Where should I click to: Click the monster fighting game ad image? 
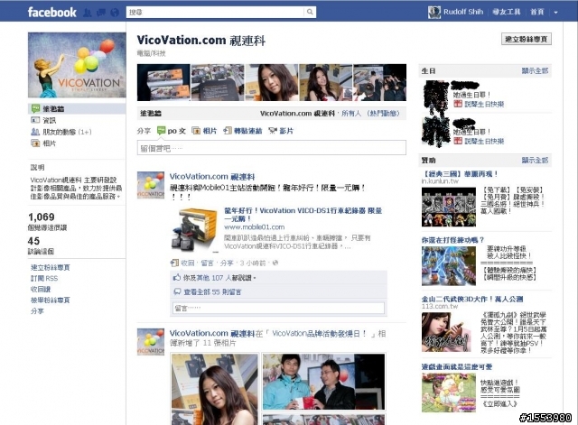(449, 266)
